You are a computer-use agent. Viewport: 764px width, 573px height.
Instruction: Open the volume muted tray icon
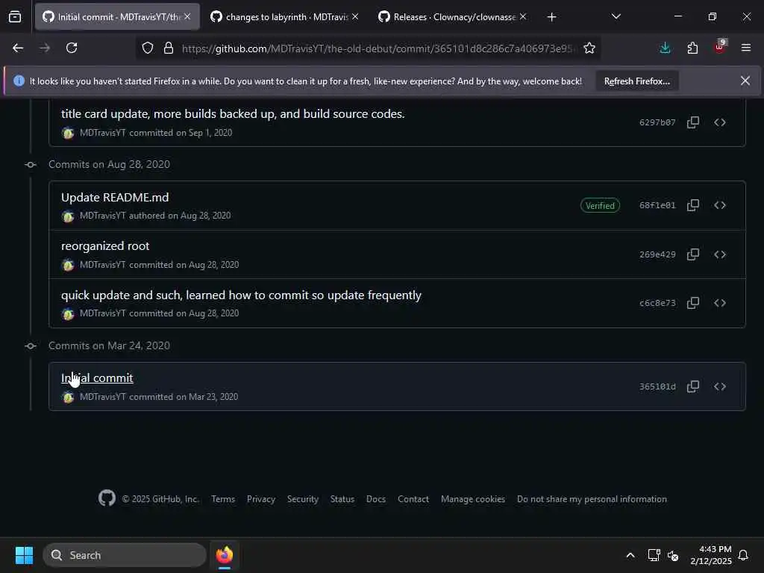click(673, 555)
